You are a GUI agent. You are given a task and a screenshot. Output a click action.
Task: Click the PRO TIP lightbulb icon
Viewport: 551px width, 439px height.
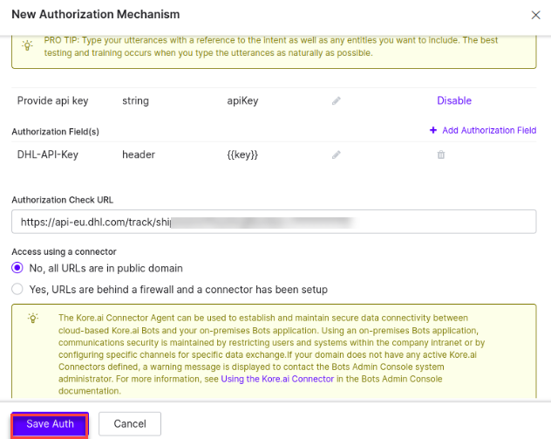pos(27,43)
